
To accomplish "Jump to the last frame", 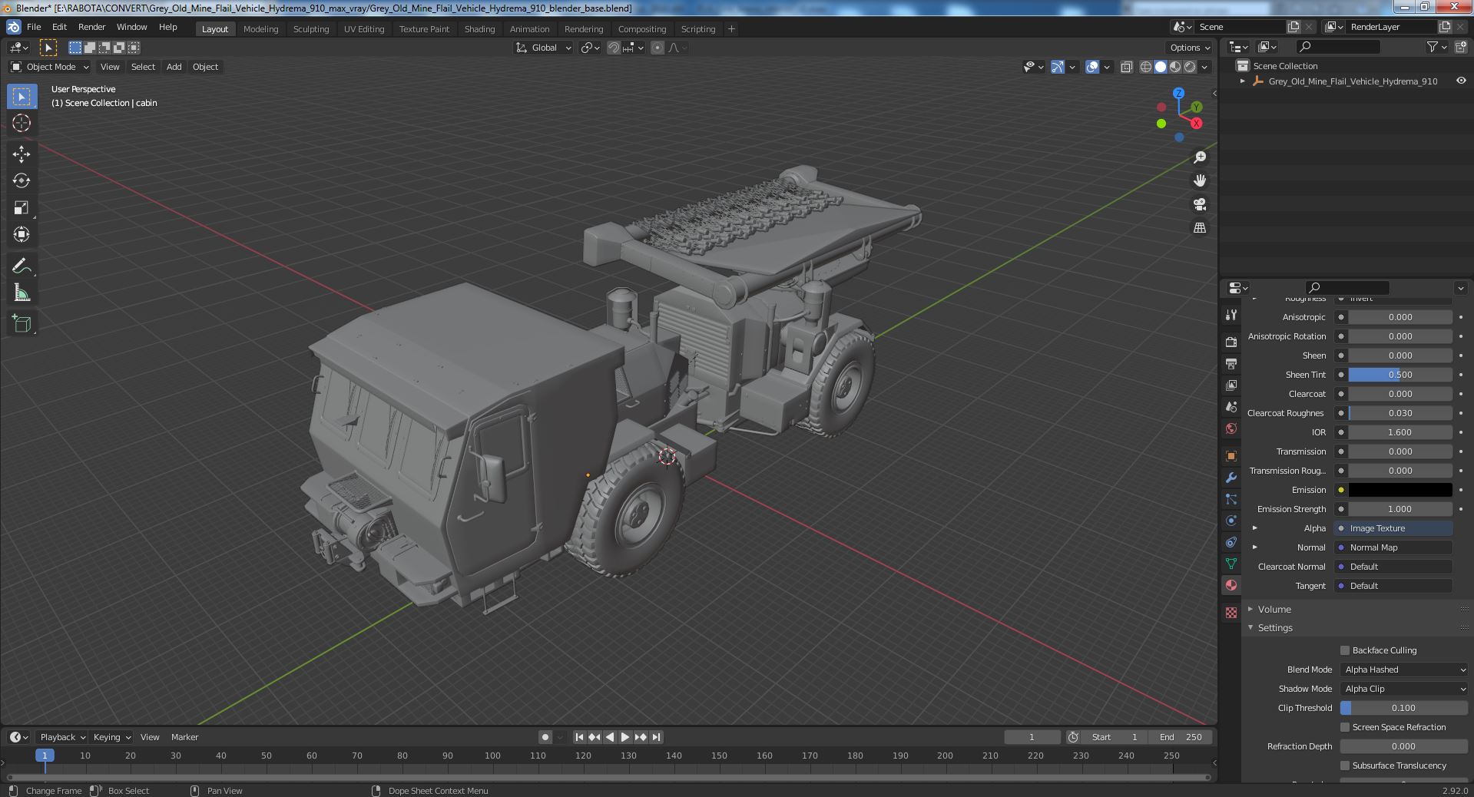I will tap(656, 737).
